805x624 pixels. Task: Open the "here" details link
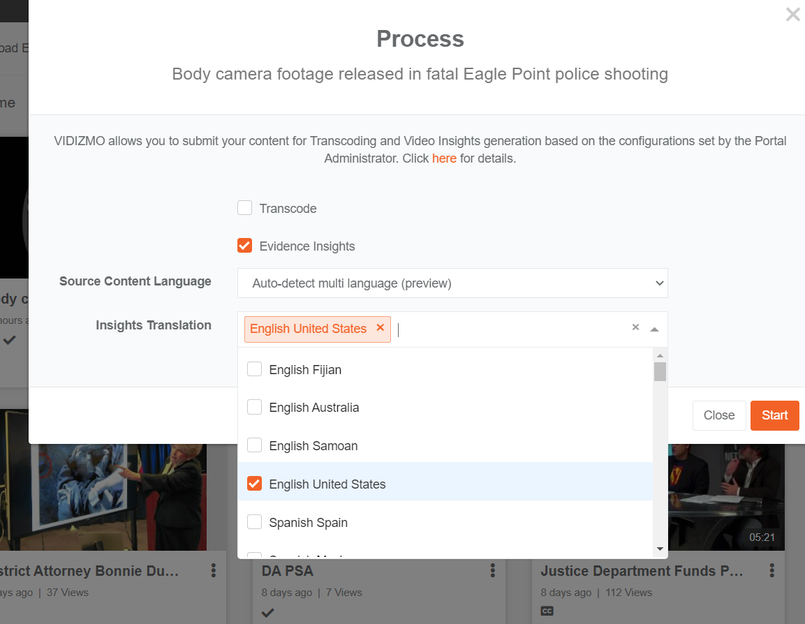444,158
